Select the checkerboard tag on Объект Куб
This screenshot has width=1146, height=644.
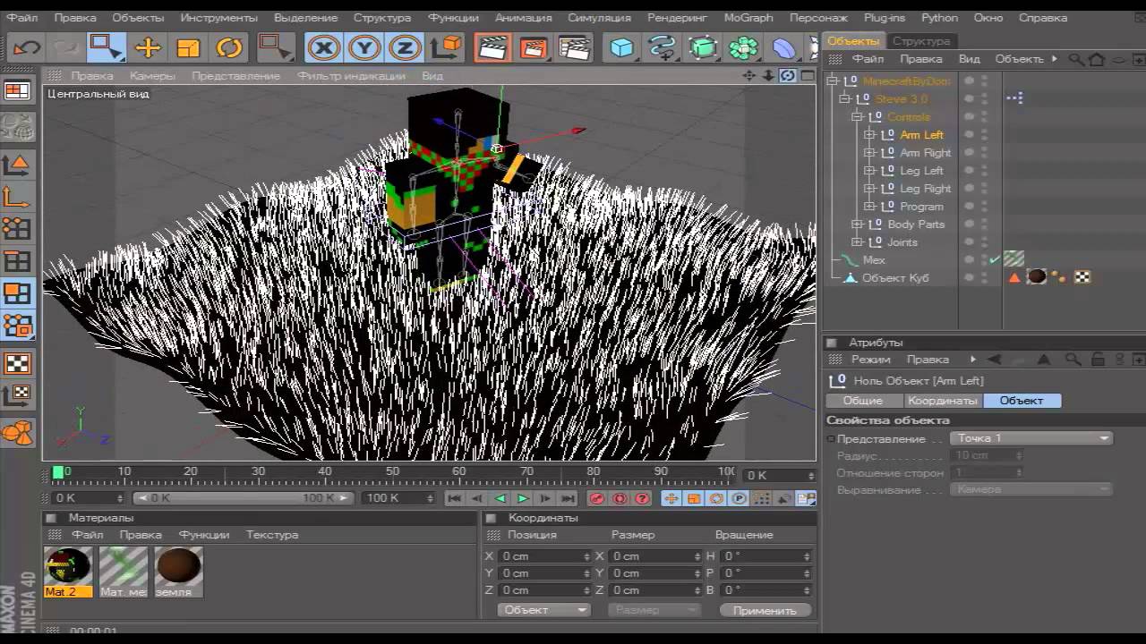tap(1082, 277)
